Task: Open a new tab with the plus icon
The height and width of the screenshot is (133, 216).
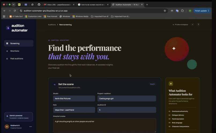Action: pyautogui.click(x=147, y=5)
